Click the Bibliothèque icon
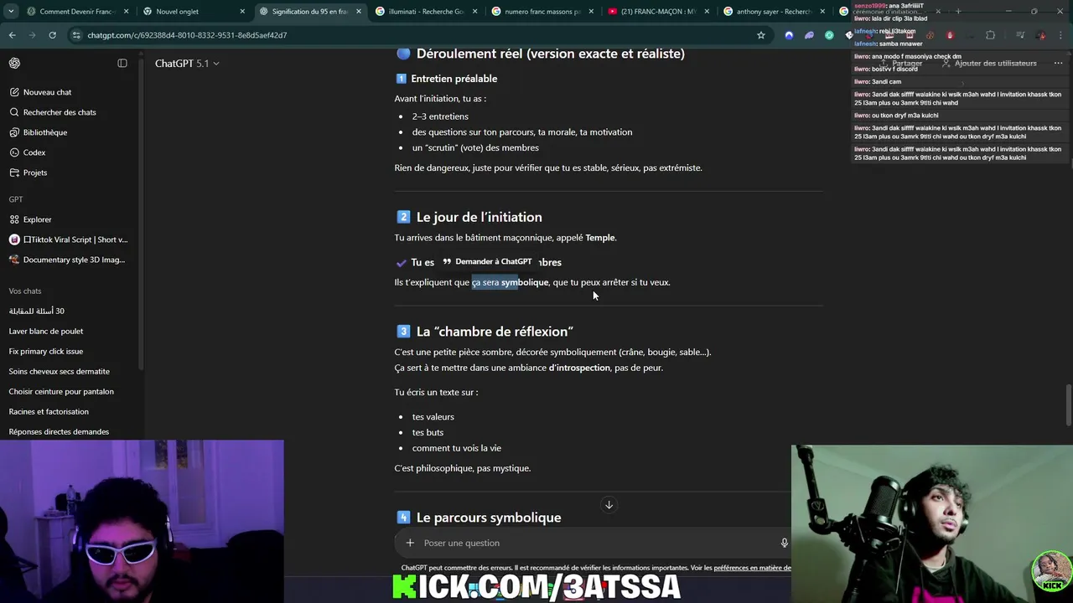The width and height of the screenshot is (1073, 603). pos(14,132)
